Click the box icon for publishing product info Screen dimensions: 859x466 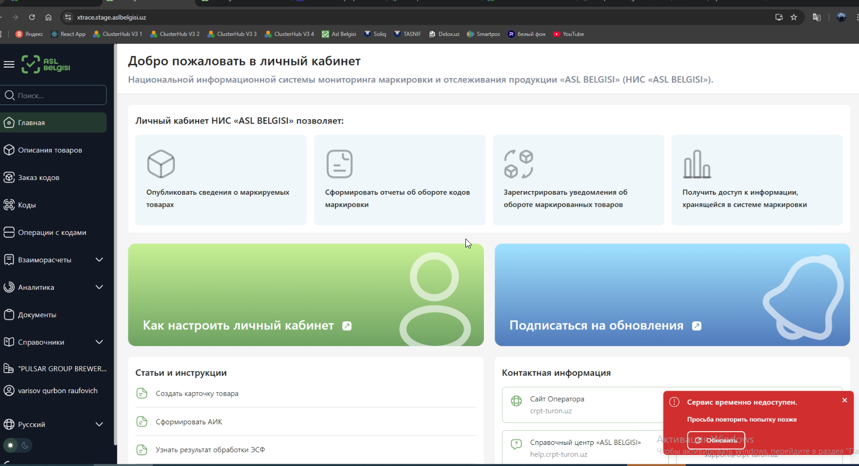161,164
